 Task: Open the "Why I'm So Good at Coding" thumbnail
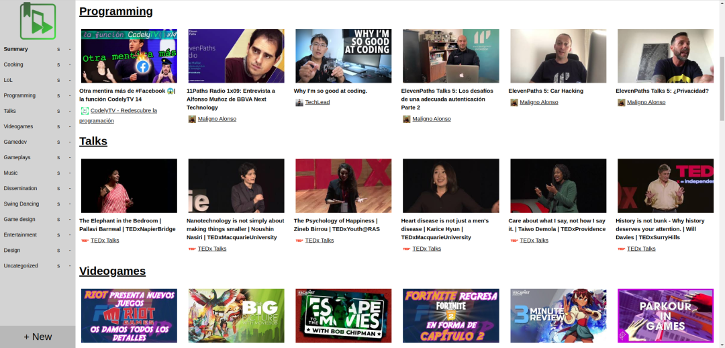tap(344, 56)
